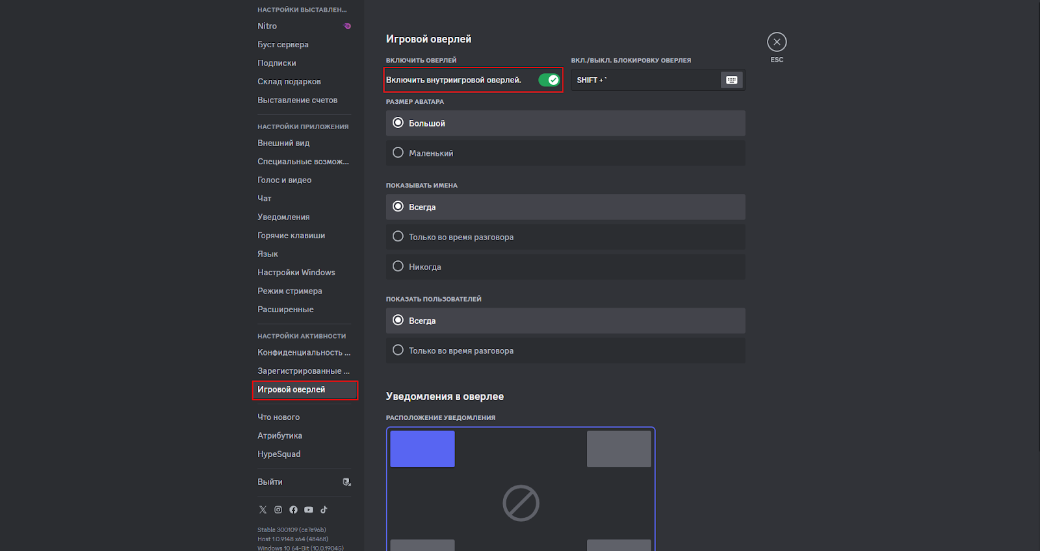Disable the 'Включить внутриигровой оверлей' toggle
Screen dimensions: 1040x551
point(549,80)
